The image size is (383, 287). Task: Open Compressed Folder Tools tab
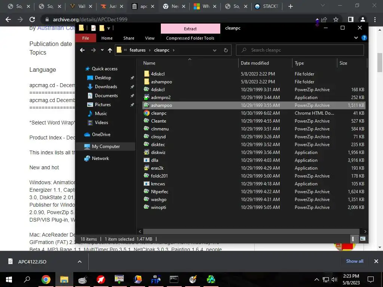click(190, 38)
